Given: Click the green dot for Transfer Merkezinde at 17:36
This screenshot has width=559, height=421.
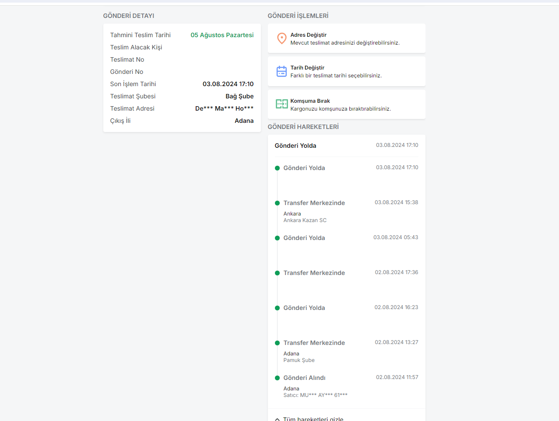Looking at the screenshot, I should 277,273.
